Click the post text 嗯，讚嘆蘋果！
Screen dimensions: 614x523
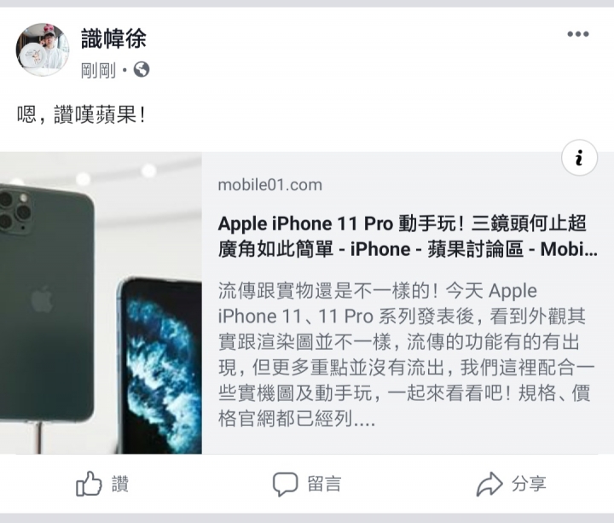(x=82, y=115)
